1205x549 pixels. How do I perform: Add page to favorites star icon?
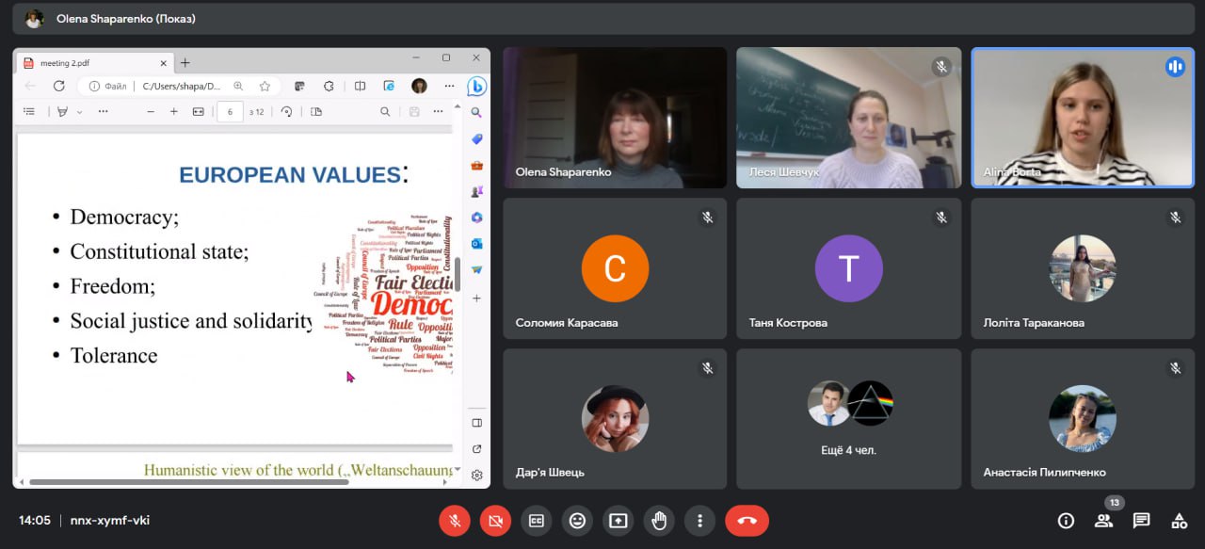point(265,86)
